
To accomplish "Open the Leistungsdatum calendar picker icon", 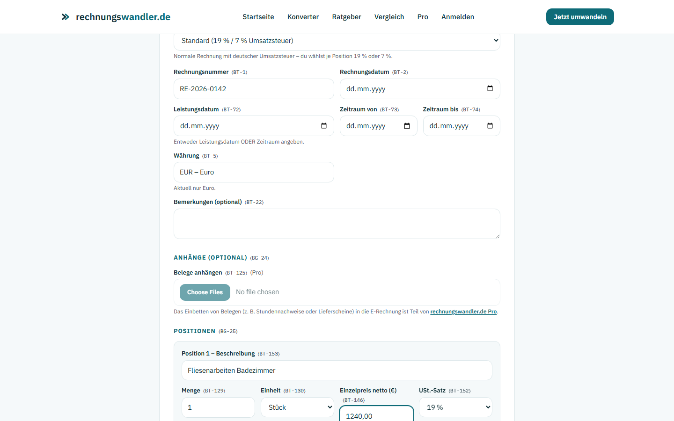I will click(324, 126).
